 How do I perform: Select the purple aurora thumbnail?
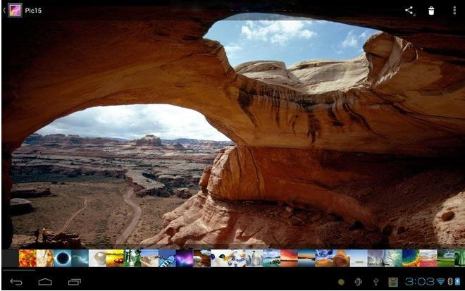coord(185,258)
